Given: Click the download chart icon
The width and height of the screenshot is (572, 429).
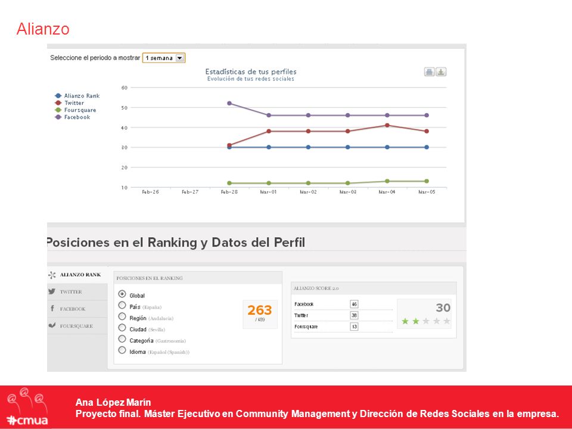Looking at the screenshot, I should [x=441, y=72].
